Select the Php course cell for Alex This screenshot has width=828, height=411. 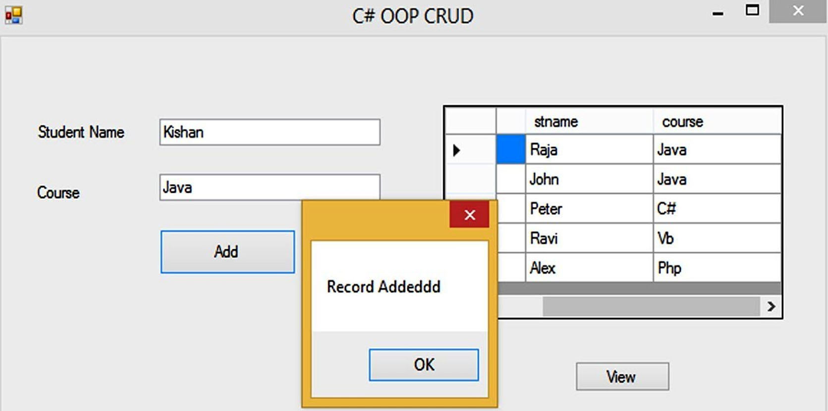[717, 268]
